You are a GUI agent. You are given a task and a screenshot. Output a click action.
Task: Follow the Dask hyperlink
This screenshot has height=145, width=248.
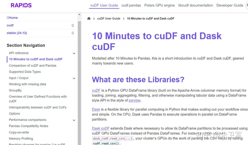click(x=96, y=109)
